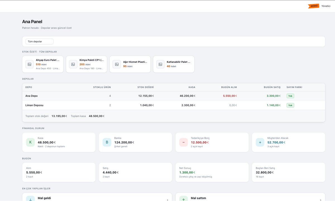Click the Kimya Paleti CP1 image icon
The width and height of the screenshot is (335, 201).
point(73,64)
